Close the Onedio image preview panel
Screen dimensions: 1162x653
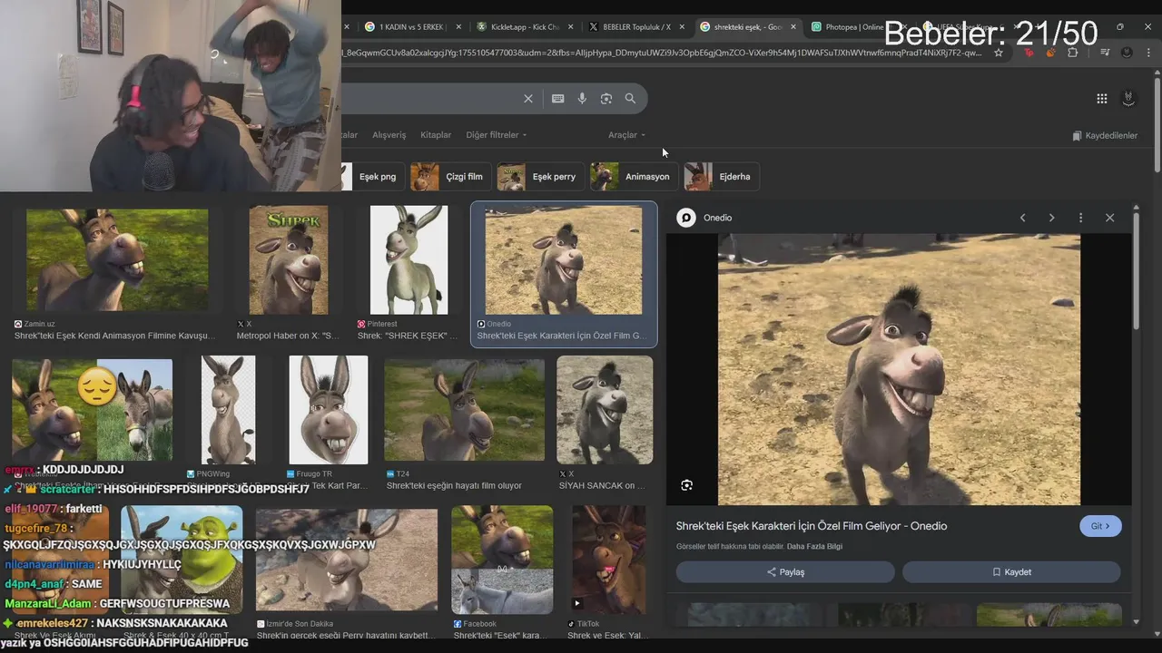(x=1109, y=218)
